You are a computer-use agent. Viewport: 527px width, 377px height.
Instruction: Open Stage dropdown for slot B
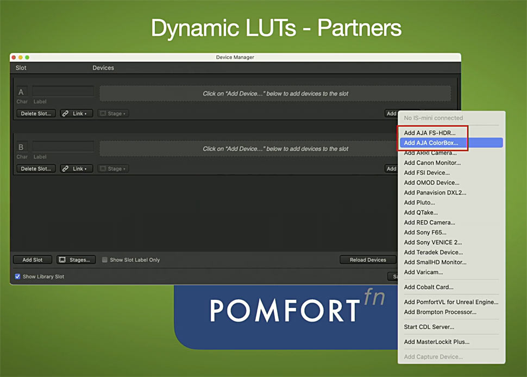pyautogui.click(x=113, y=169)
